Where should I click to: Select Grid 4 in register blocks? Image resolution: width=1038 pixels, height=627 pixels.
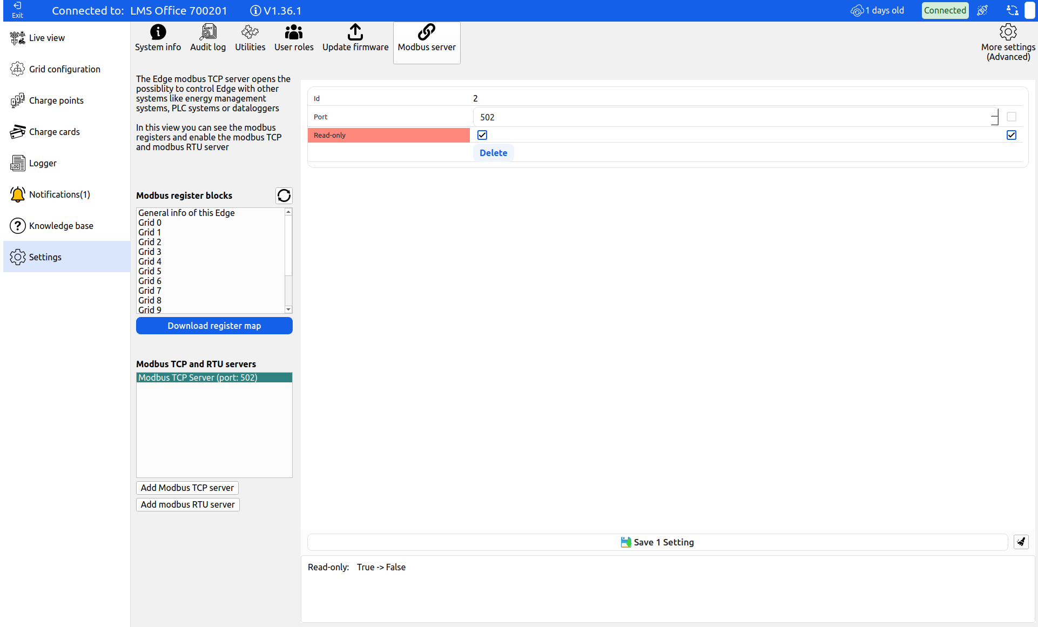[211, 261]
